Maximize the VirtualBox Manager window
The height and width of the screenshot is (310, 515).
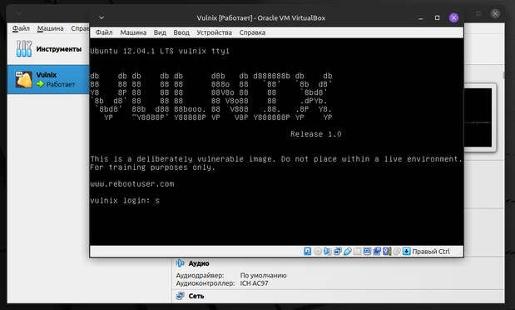(478, 13)
